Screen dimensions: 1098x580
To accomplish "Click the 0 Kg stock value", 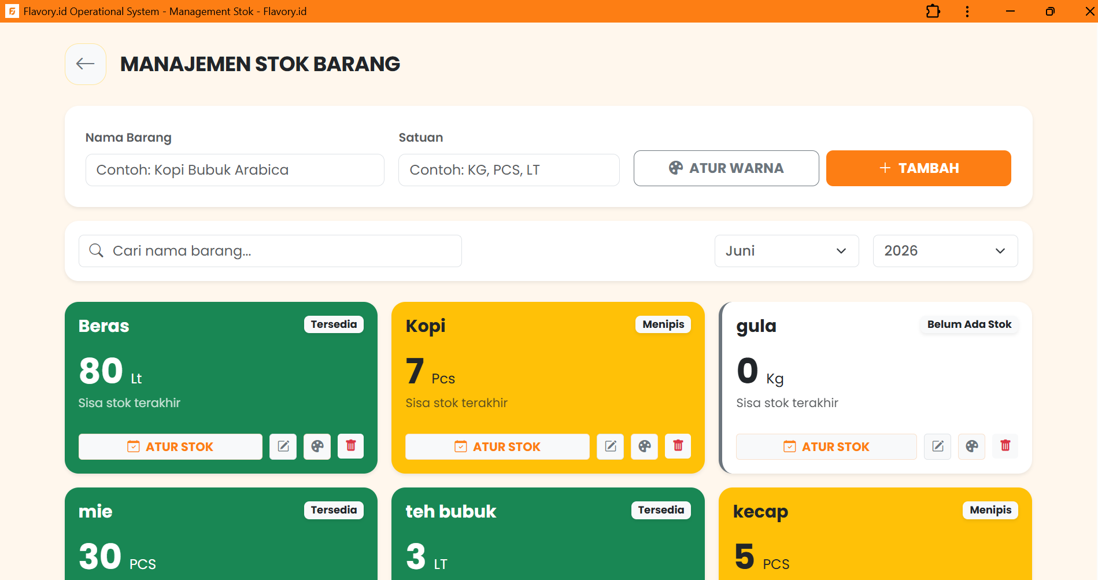I will [760, 371].
